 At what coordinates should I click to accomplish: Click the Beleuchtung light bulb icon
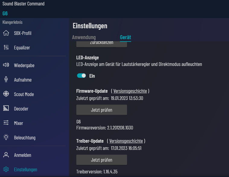pos(6,137)
